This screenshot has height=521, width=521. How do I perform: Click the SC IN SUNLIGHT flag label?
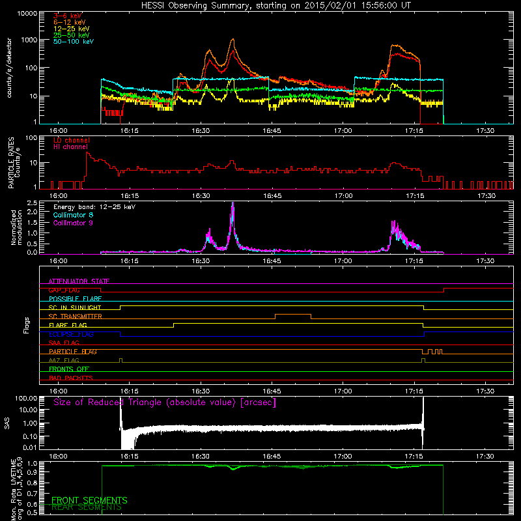pyautogui.click(x=75, y=307)
